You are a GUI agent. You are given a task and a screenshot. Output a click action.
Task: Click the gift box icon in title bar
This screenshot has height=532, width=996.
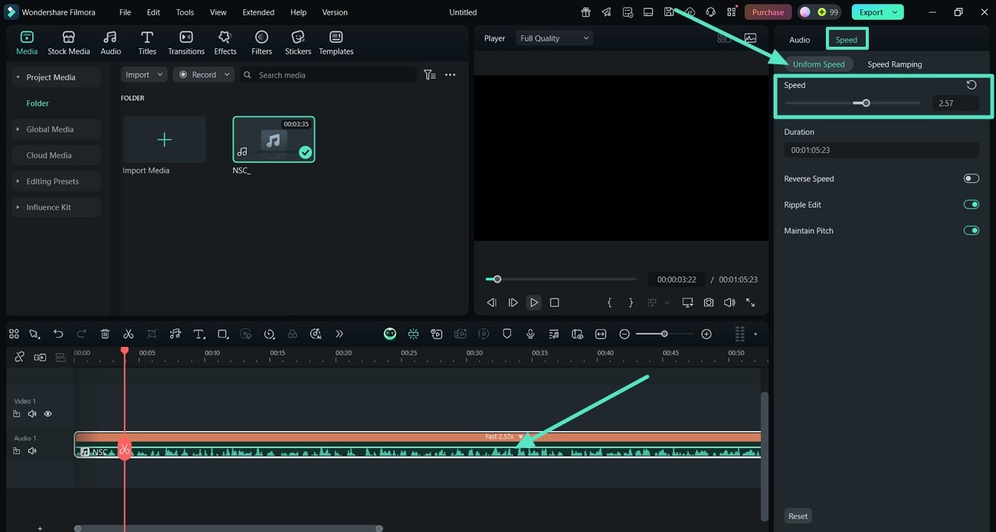tap(585, 12)
